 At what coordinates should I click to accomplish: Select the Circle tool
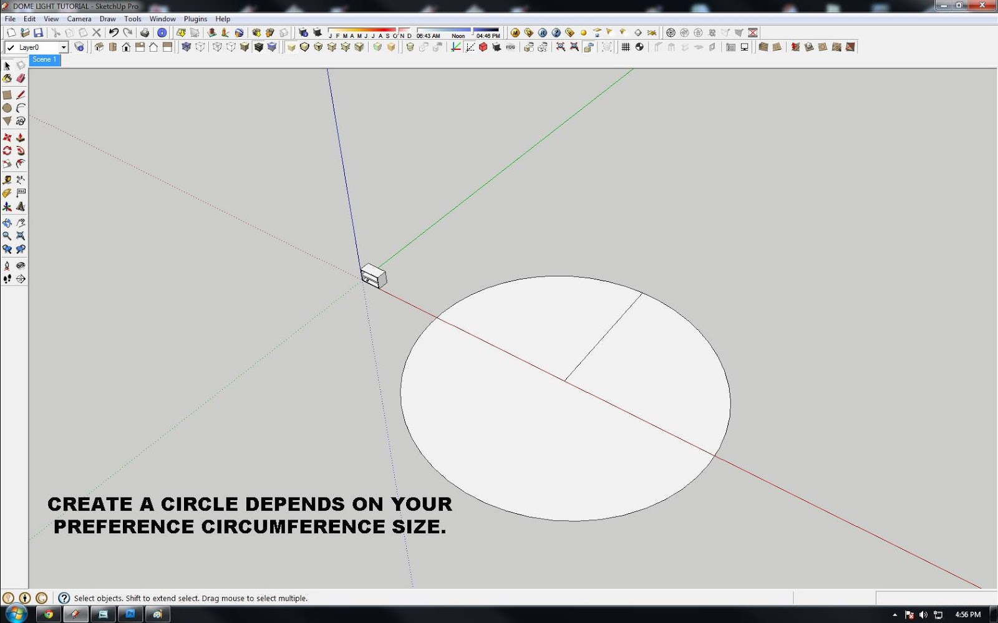click(x=7, y=108)
